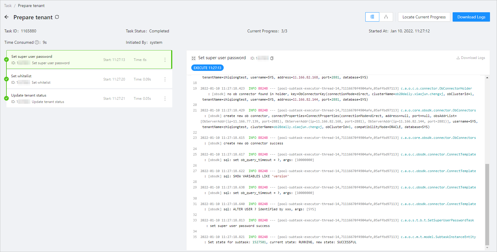Download logs for Set super user password subtask
This screenshot has width=497, height=252.
(471, 58)
